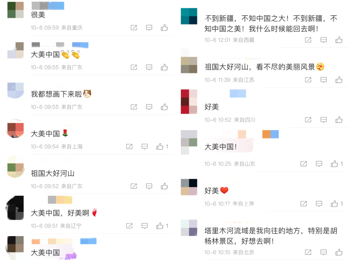Like the 大美中国！ comment from 山东
This screenshot has width=348, height=260.
click(x=334, y=164)
